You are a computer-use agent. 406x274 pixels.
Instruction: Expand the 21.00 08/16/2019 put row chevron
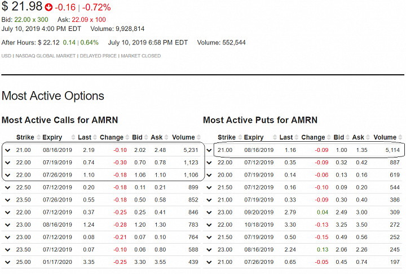pyautogui.click(x=209, y=150)
